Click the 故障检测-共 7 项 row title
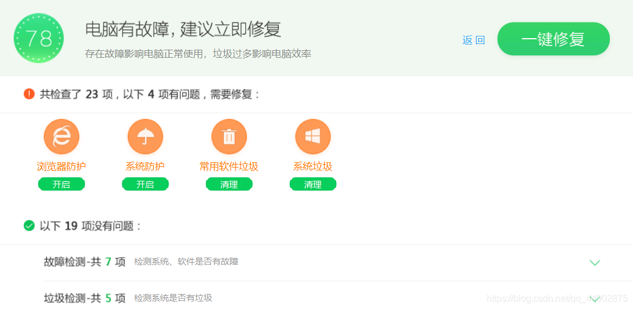The image size is (633, 309). [85, 262]
